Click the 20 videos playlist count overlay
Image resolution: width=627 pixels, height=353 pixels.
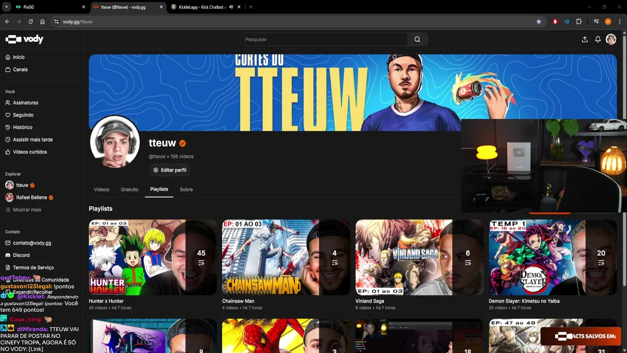click(x=601, y=257)
